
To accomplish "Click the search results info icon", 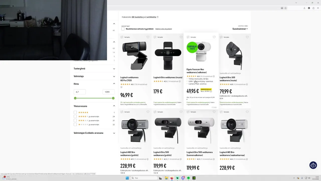I will 157,17.
